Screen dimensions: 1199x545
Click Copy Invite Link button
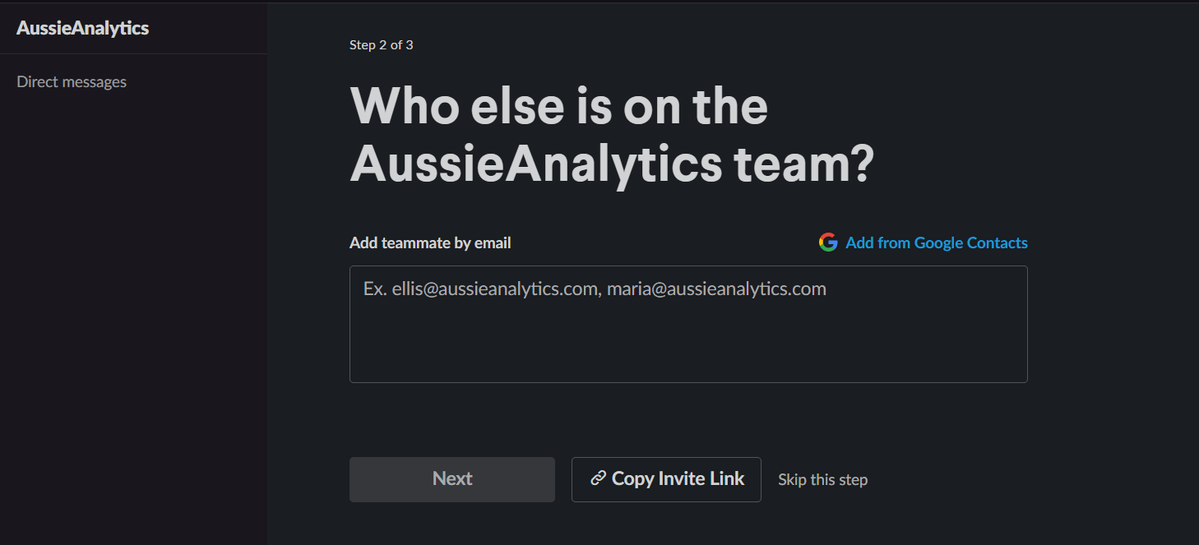(x=666, y=479)
